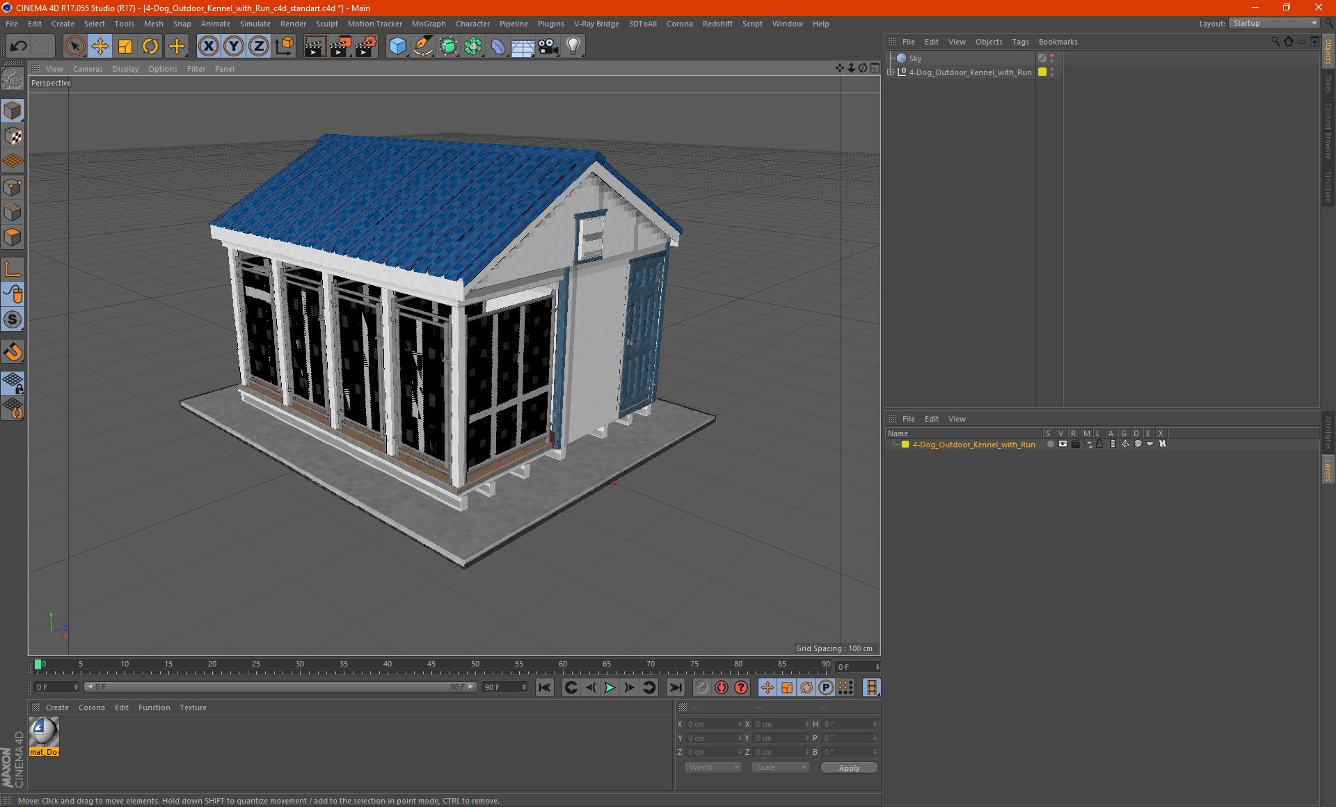The height and width of the screenshot is (807, 1336).
Task: Toggle the viewport maximize icon
Action: (875, 68)
